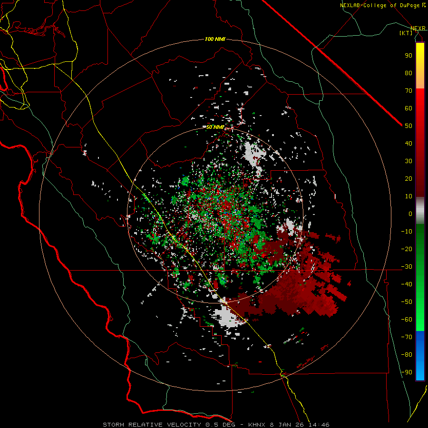
Task: Click the 90 value on velocity scale
Action: 409,56
